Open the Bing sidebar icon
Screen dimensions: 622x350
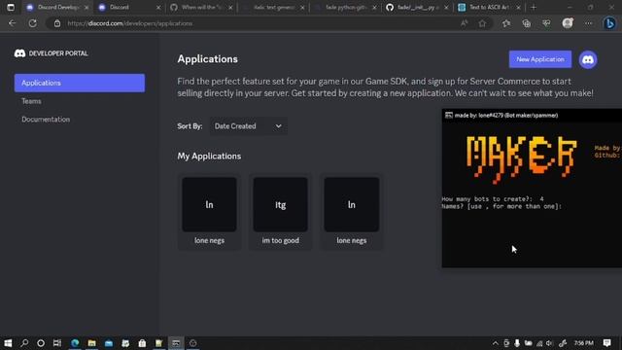609,23
